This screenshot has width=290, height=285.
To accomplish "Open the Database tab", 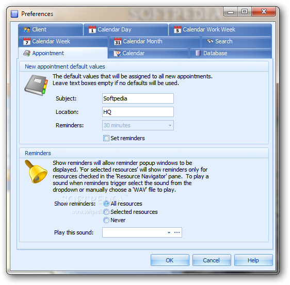I will (231, 53).
